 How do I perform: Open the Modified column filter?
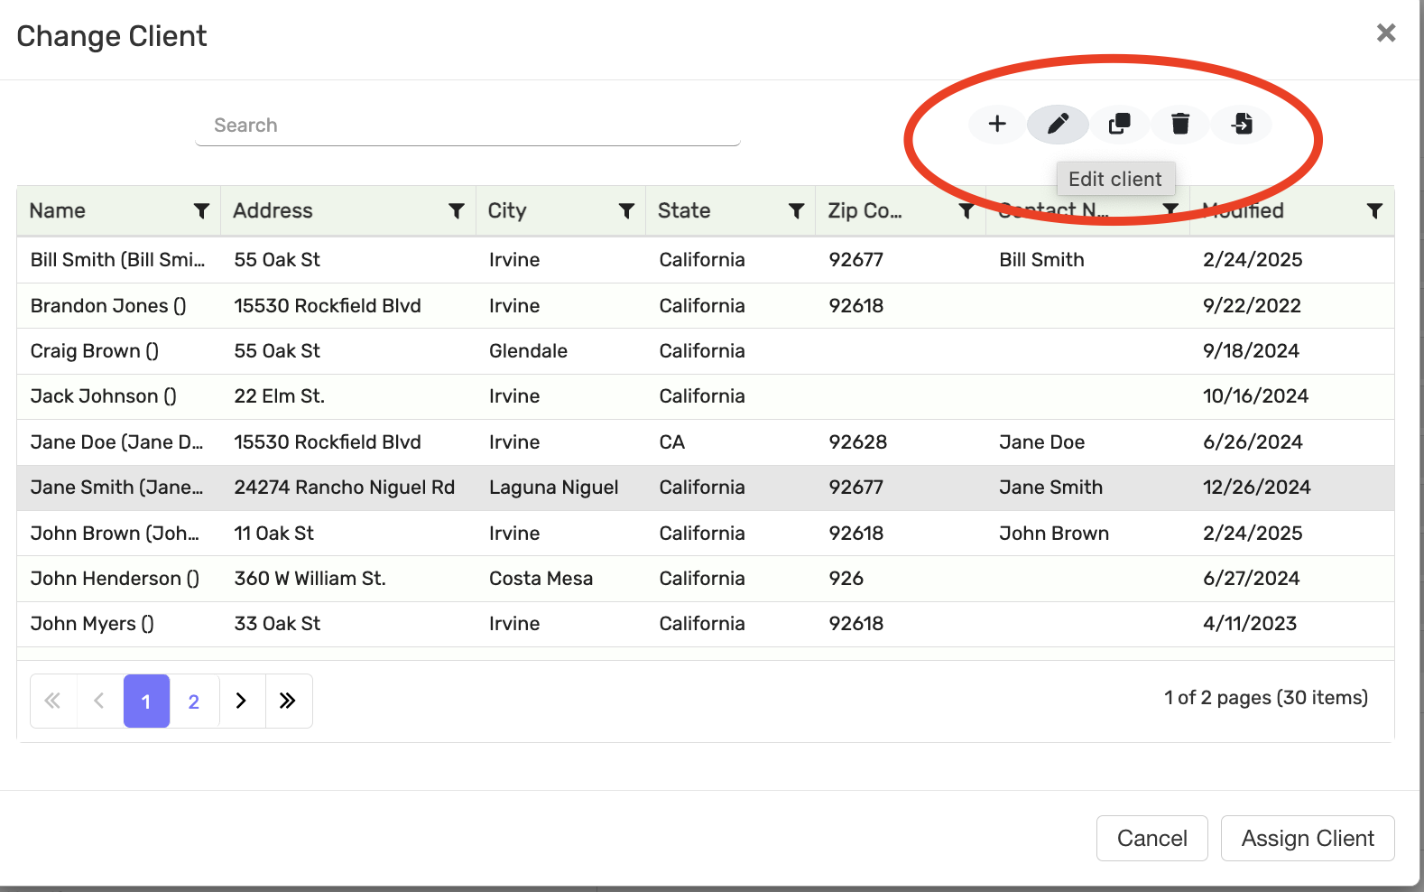click(x=1374, y=211)
